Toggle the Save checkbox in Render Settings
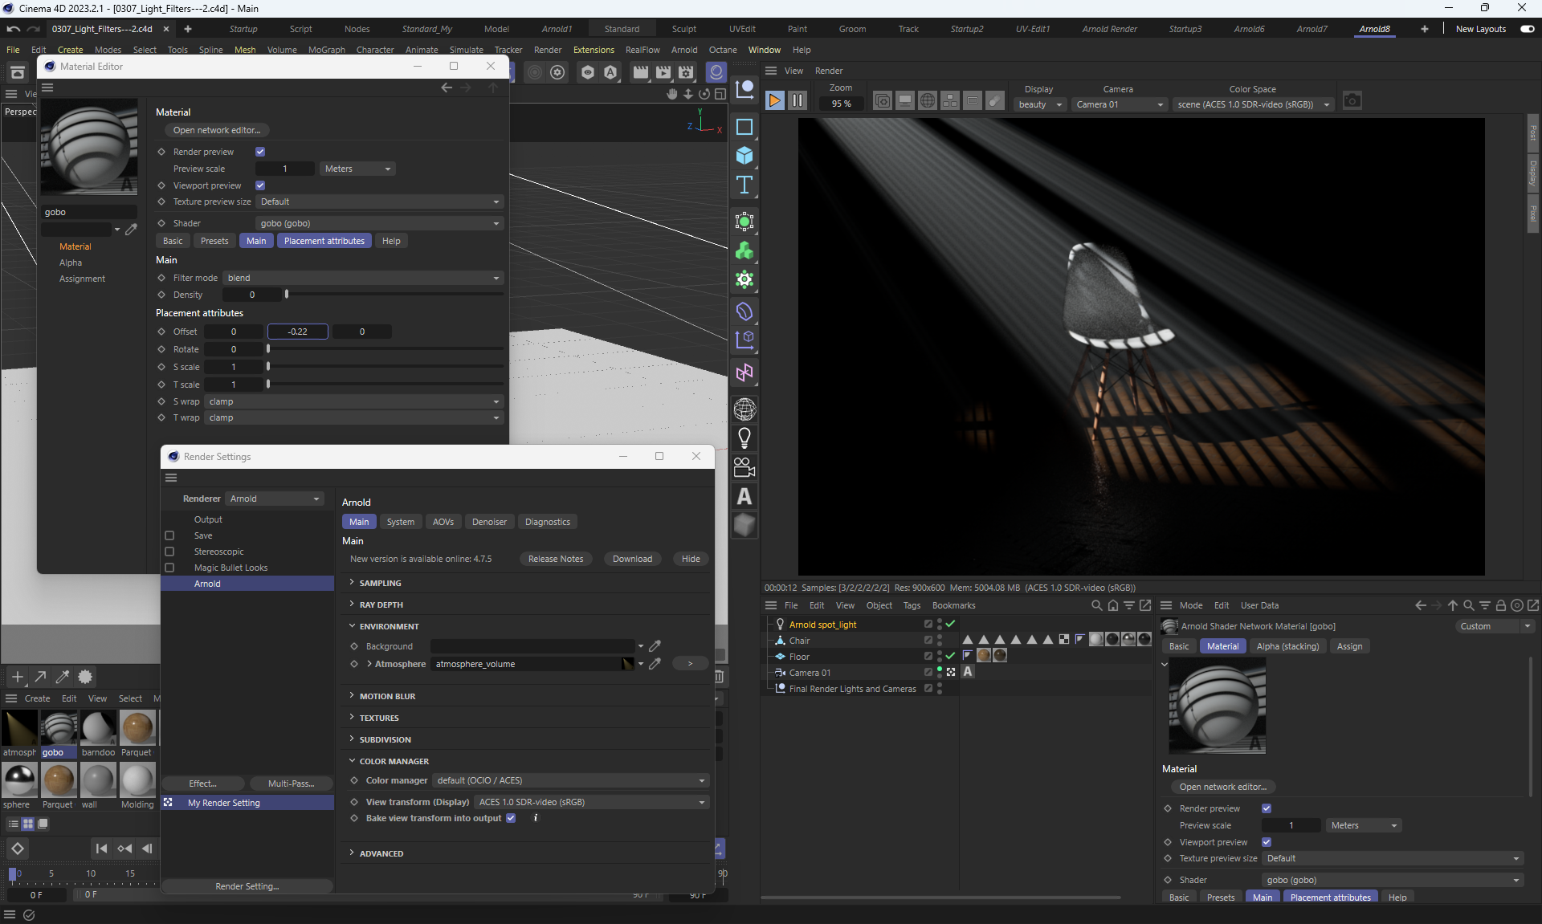The height and width of the screenshot is (924, 1542). pos(169,535)
